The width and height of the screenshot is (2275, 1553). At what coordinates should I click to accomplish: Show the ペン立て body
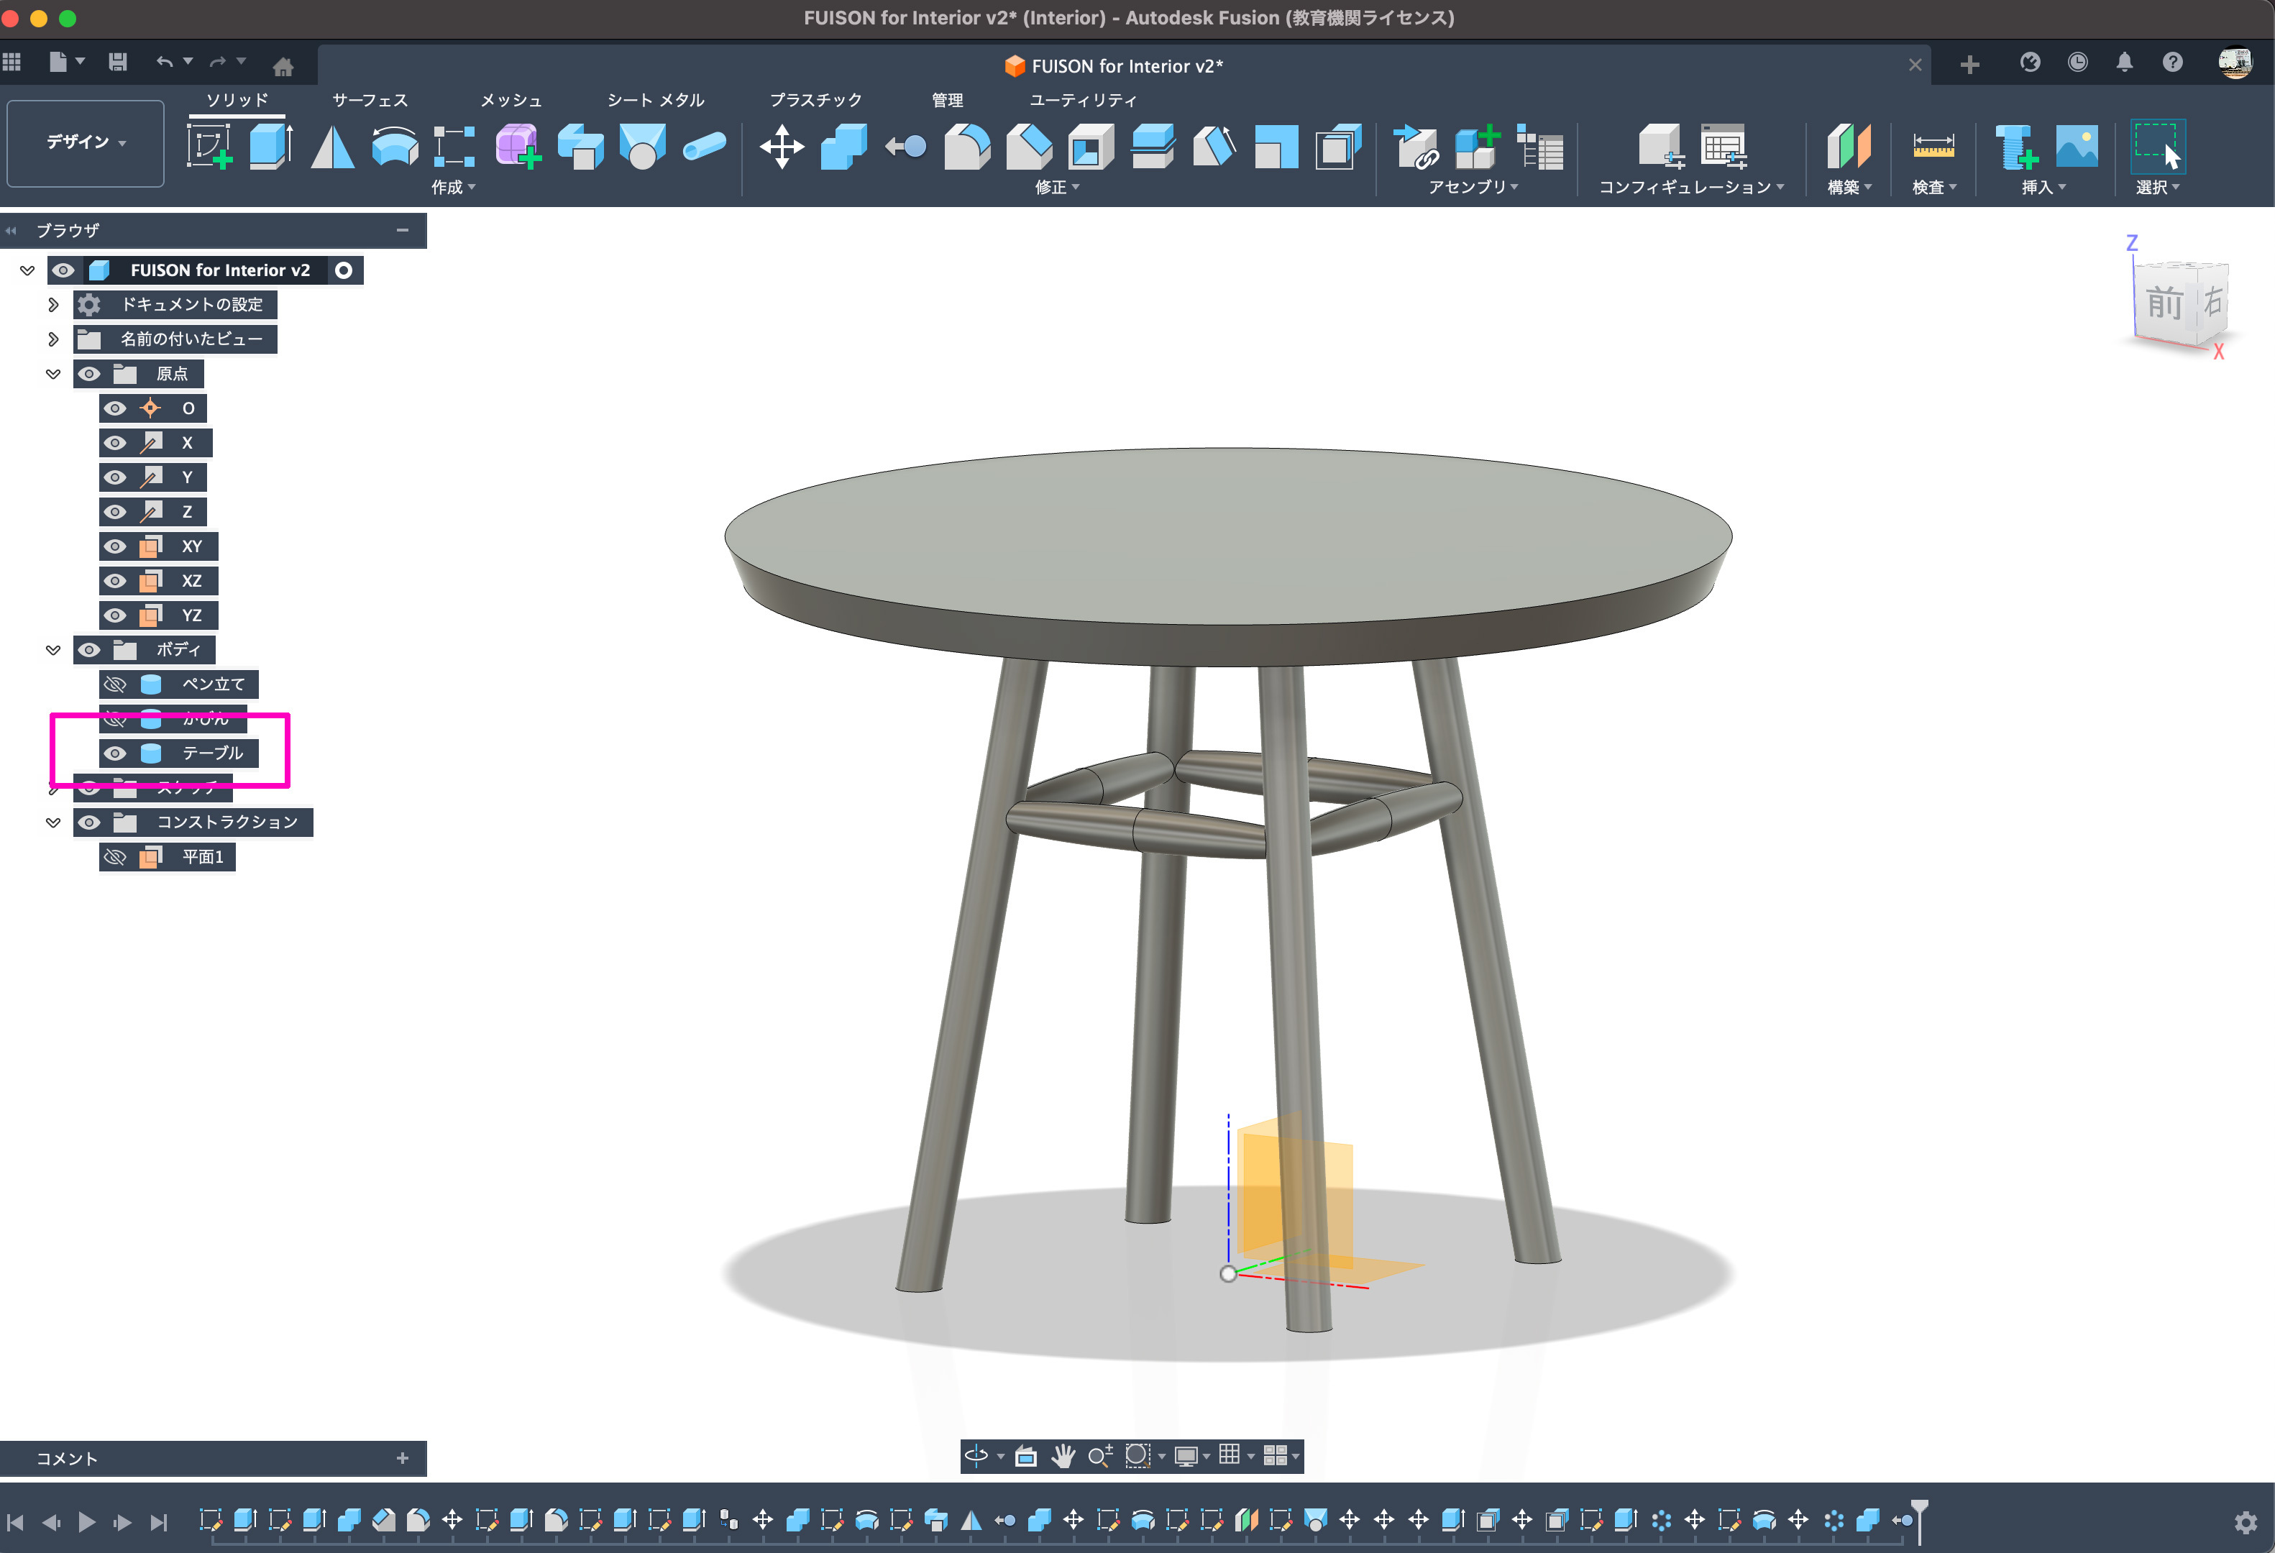116,684
